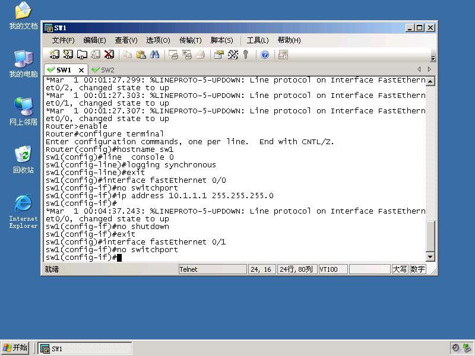Image resolution: width=475 pixels, height=356 pixels.
Task: Open the 传输(T) menu
Action: click(x=190, y=40)
